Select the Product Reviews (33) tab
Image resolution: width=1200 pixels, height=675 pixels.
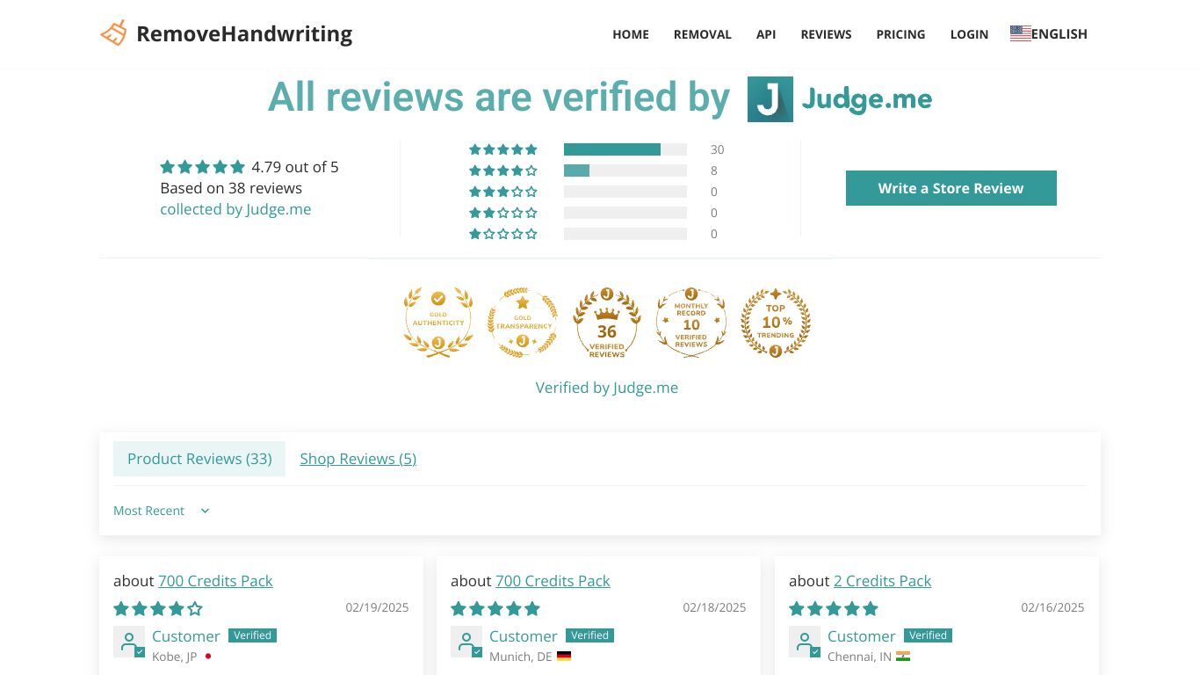[199, 459]
